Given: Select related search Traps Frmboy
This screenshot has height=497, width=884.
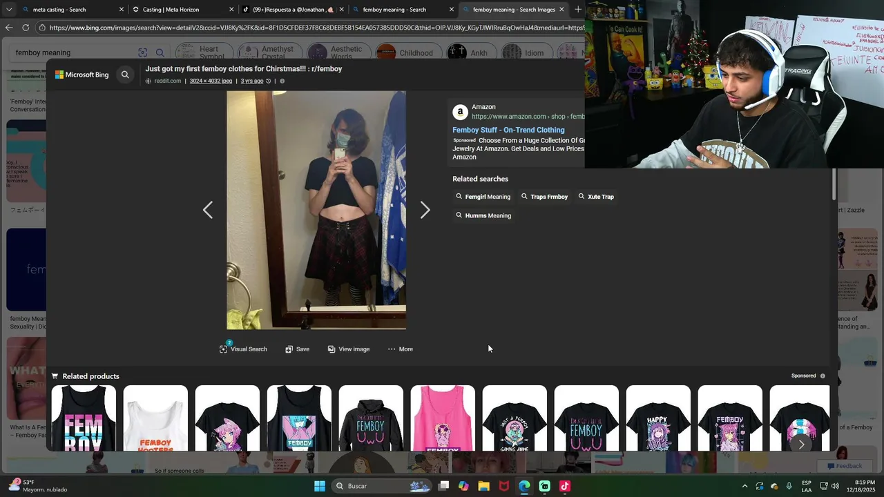Looking at the screenshot, I should coord(544,197).
